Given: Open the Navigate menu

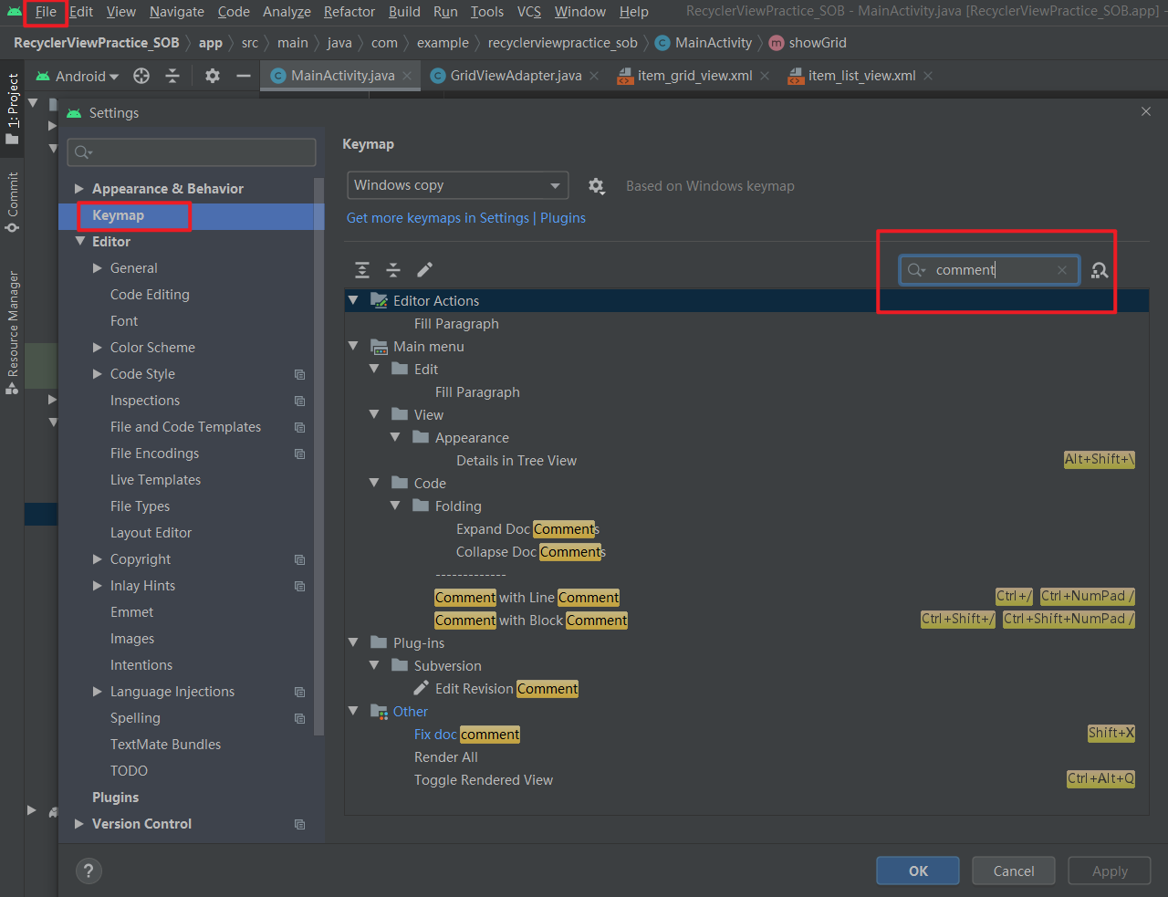Looking at the screenshot, I should pyautogui.click(x=176, y=12).
